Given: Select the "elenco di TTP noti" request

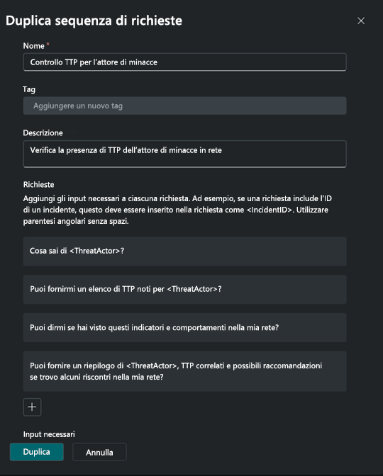Looking at the screenshot, I should [x=185, y=289].
